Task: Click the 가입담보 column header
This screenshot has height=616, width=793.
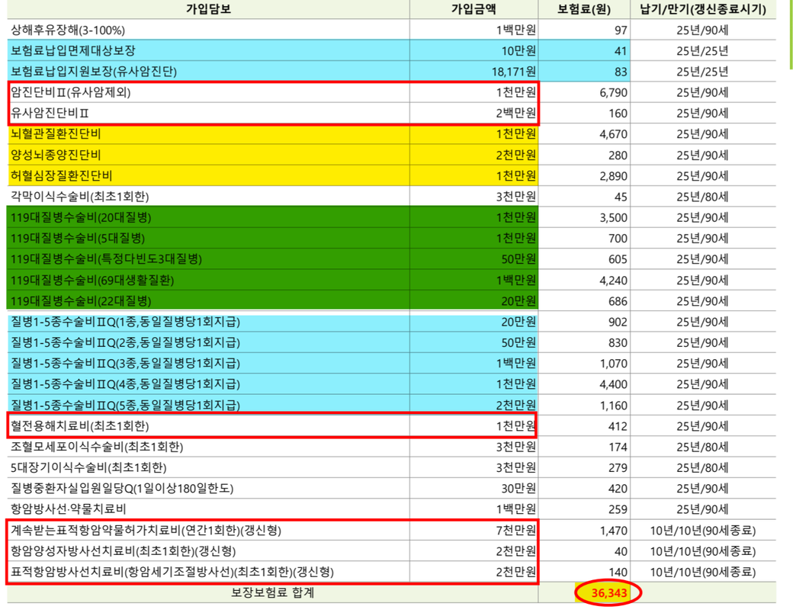Action: (x=207, y=9)
